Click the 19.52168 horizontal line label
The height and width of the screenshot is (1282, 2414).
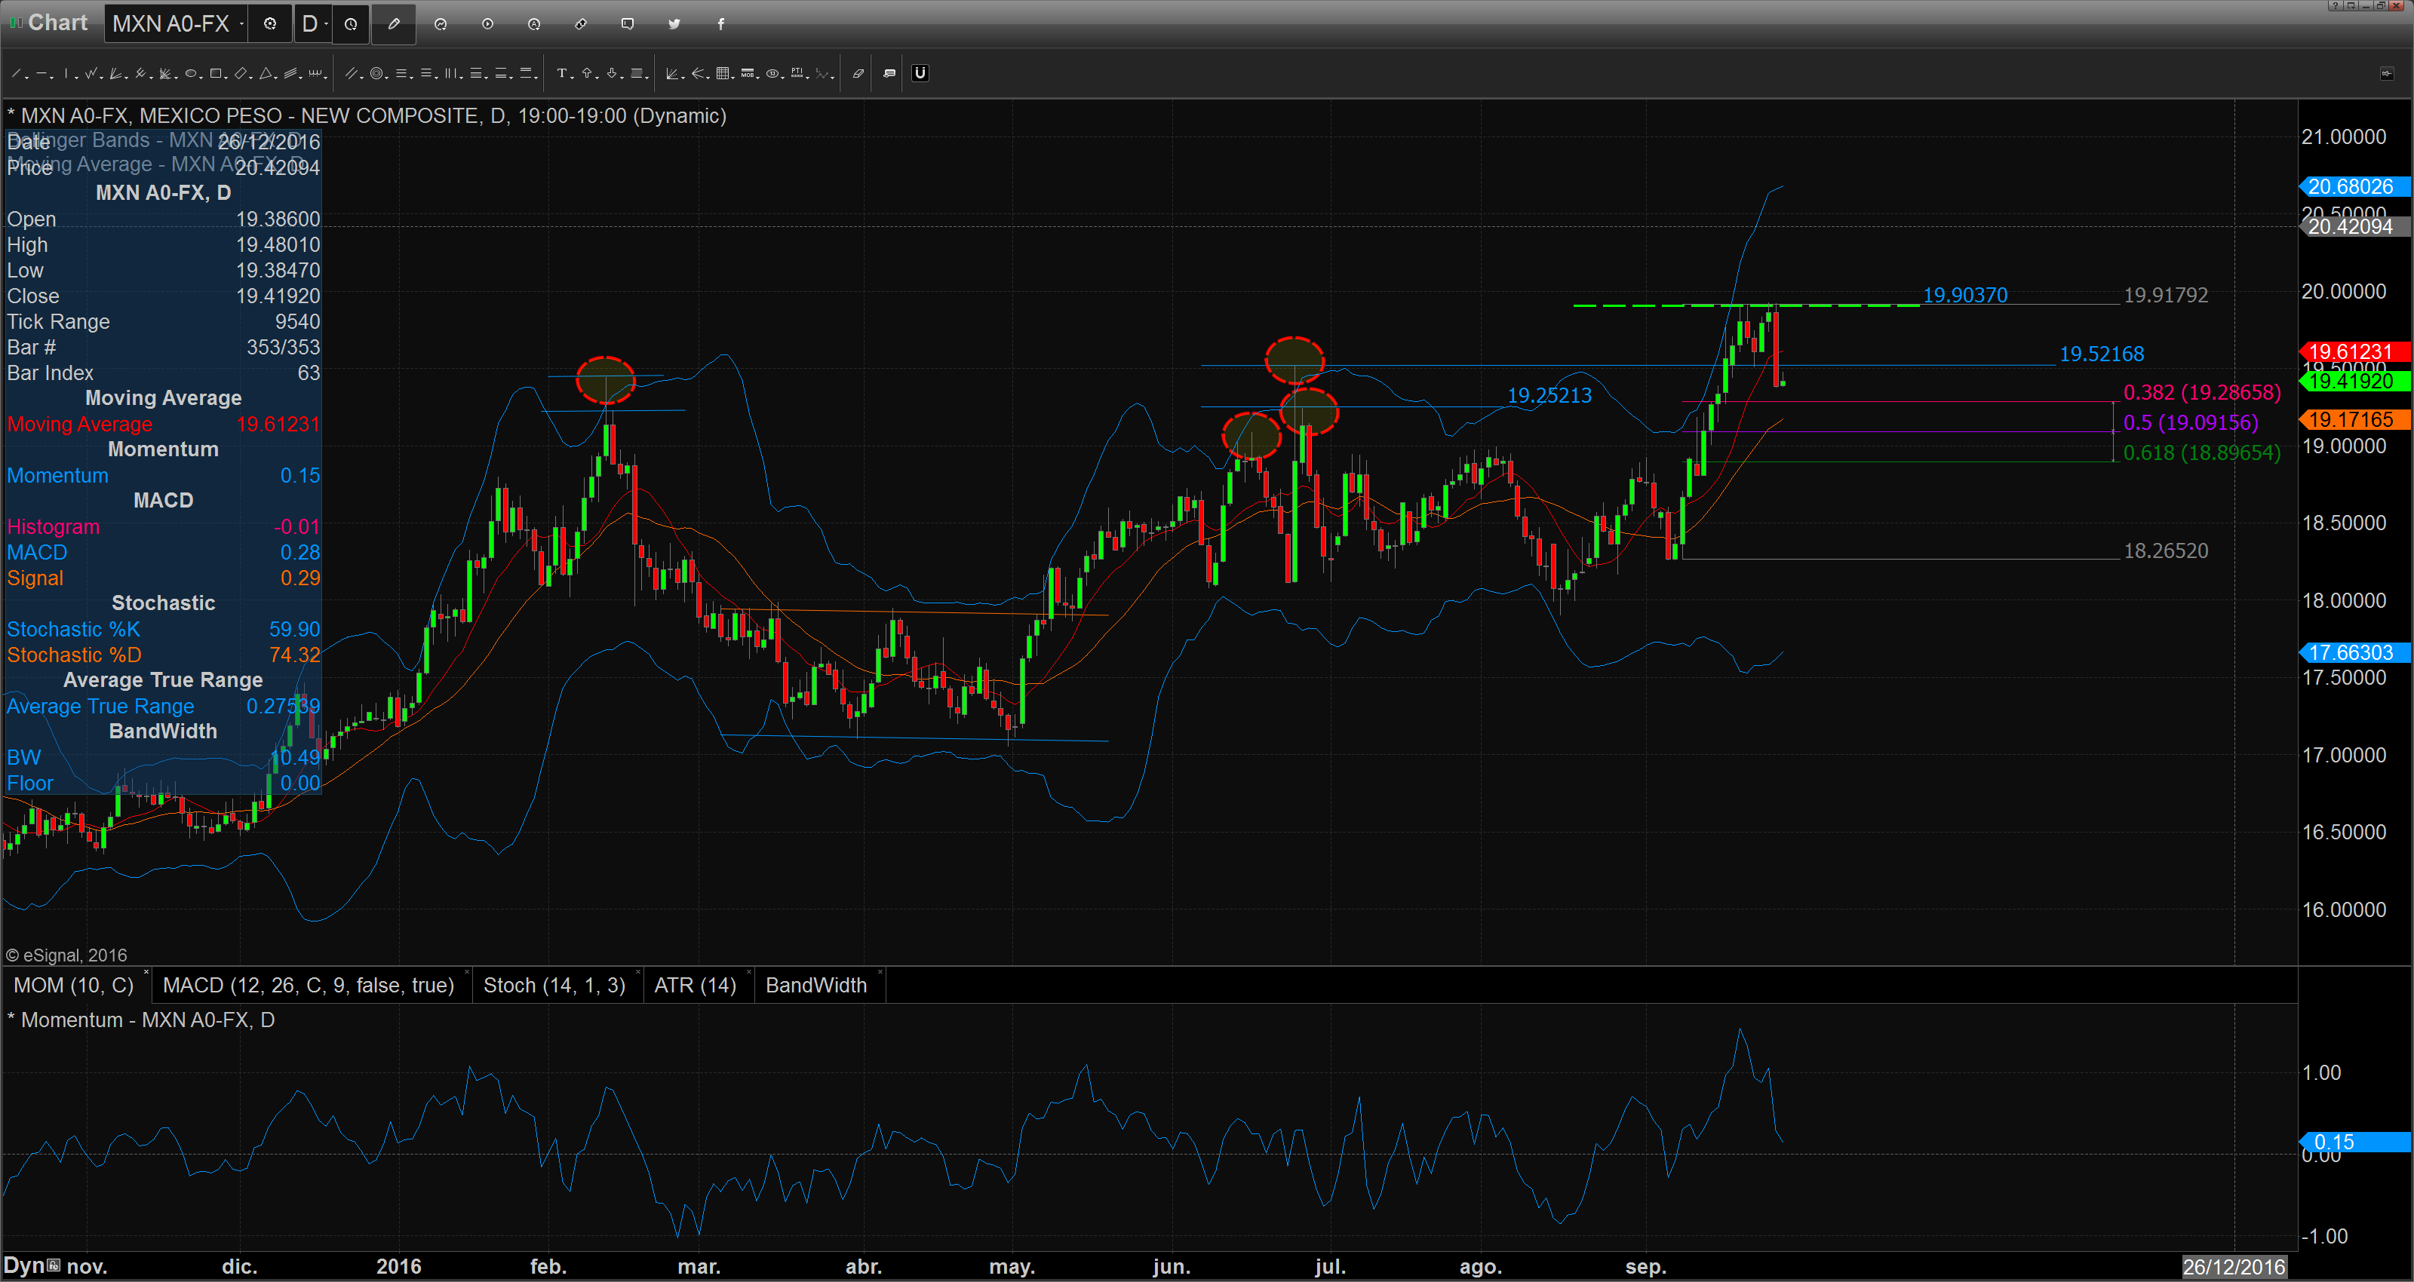pyautogui.click(x=2101, y=354)
